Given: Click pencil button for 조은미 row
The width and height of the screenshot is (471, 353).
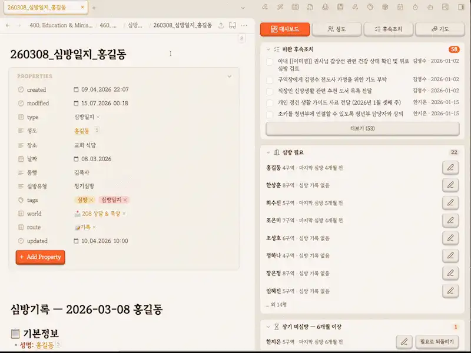Looking at the screenshot, I should (450, 220).
